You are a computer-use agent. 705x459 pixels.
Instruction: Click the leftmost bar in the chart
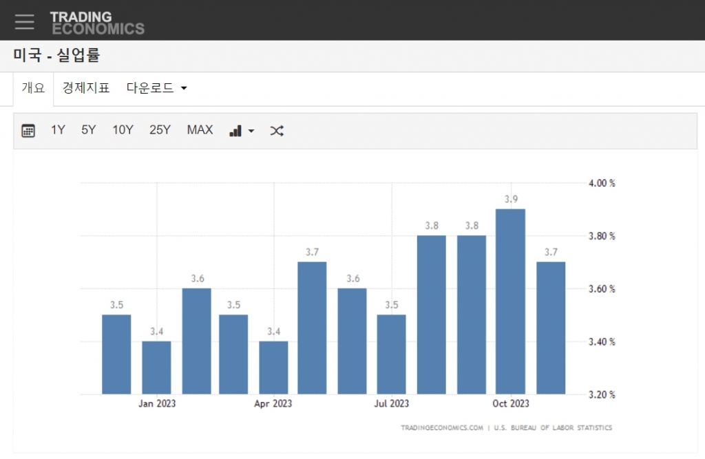click(x=116, y=354)
